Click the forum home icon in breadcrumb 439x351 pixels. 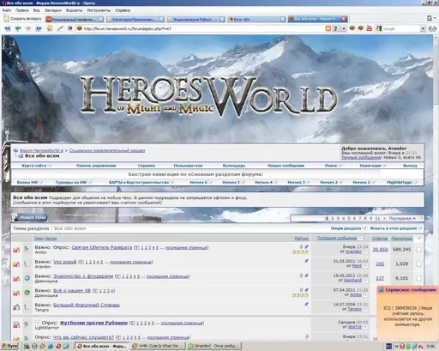[x=16, y=150]
